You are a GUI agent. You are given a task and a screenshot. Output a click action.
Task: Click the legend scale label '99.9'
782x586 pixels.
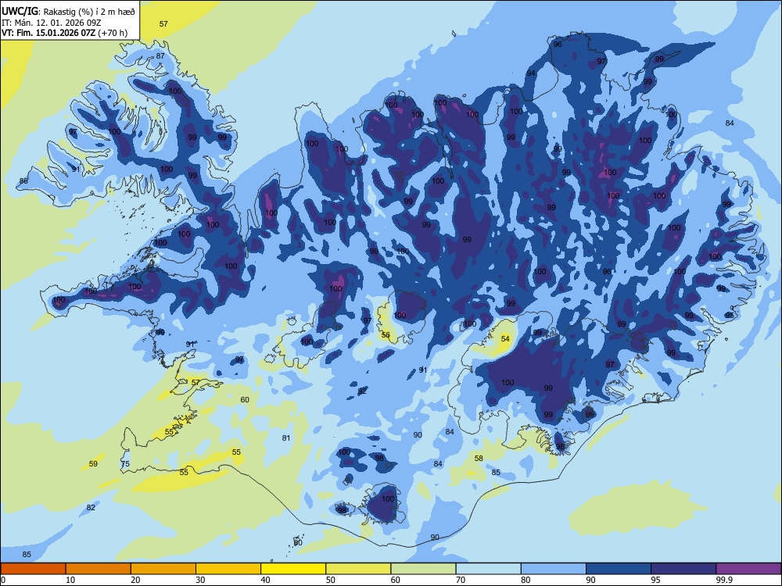tap(723, 580)
